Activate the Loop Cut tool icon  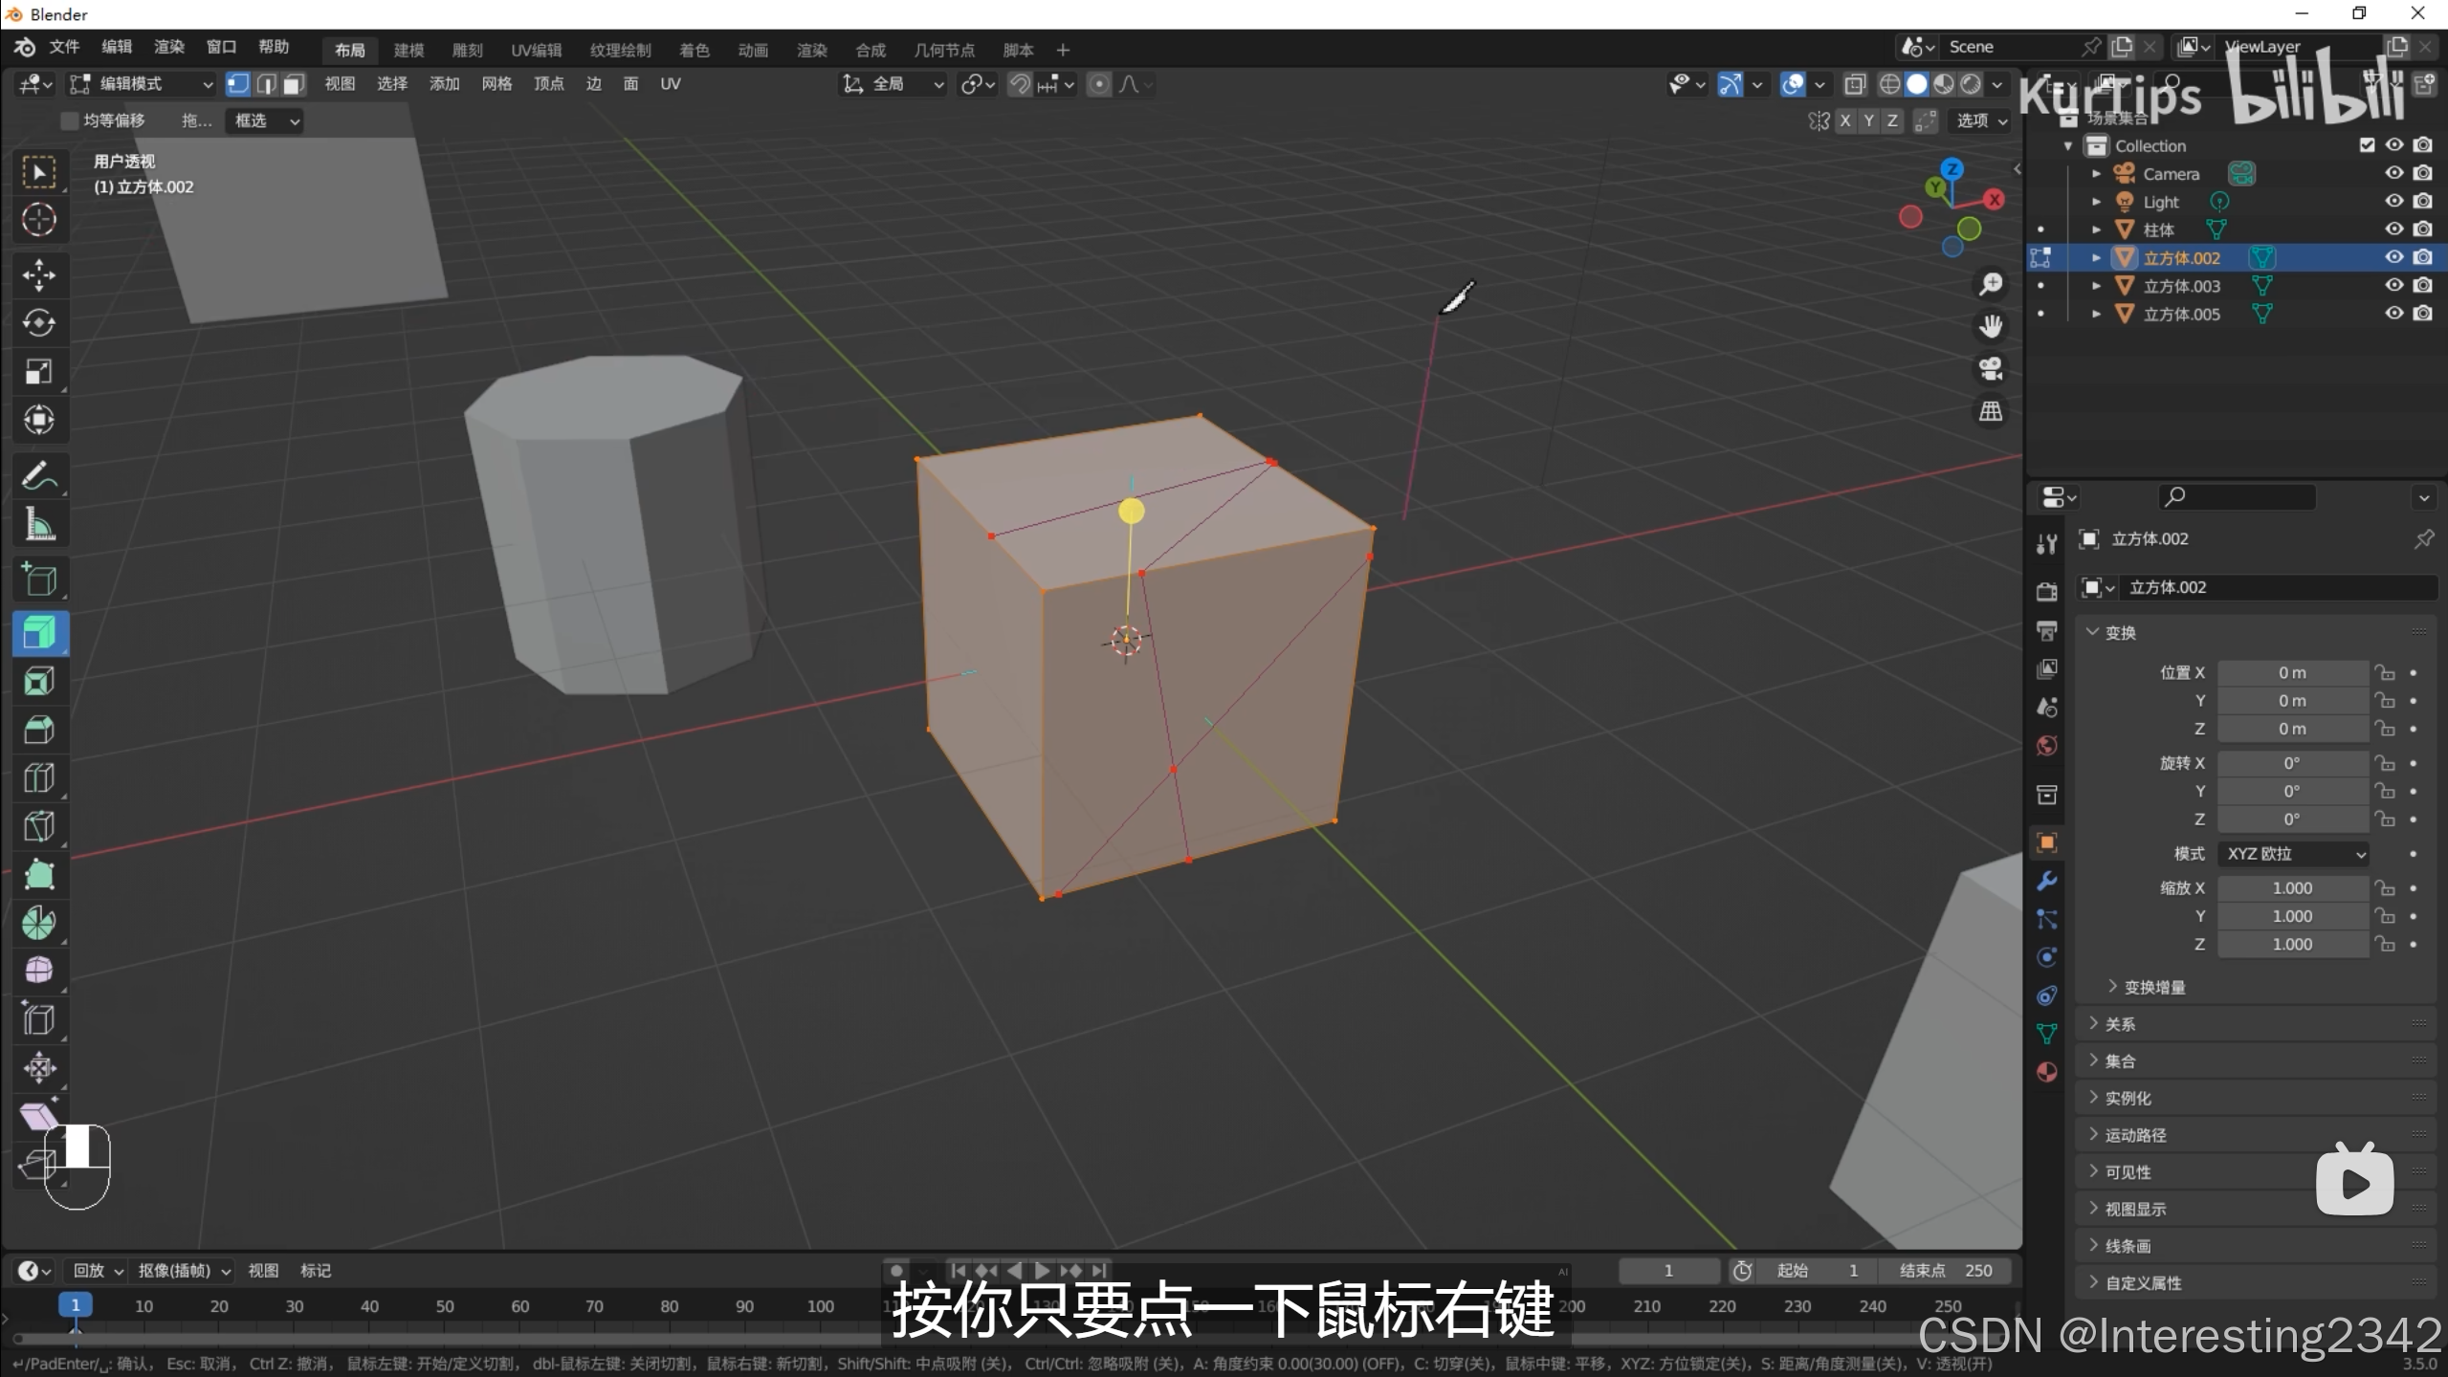pyautogui.click(x=38, y=777)
